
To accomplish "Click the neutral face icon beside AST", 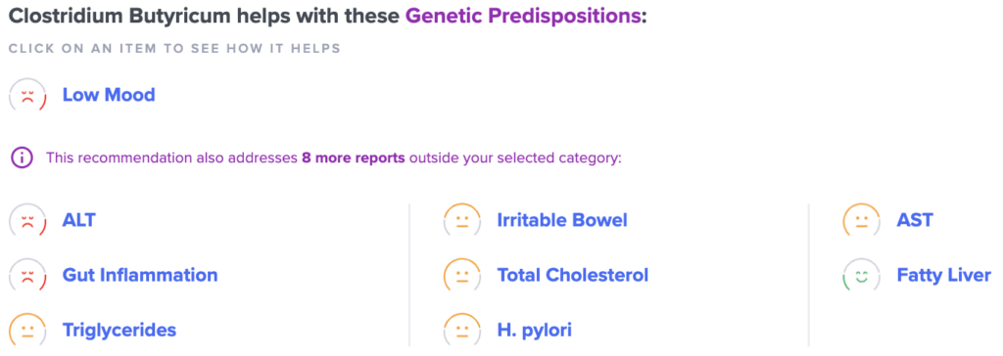I will (862, 221).
